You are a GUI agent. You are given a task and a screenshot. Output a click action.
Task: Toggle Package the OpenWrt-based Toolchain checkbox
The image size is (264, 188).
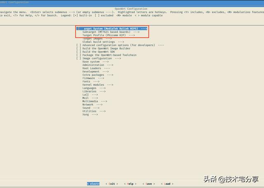coord(78,55)
